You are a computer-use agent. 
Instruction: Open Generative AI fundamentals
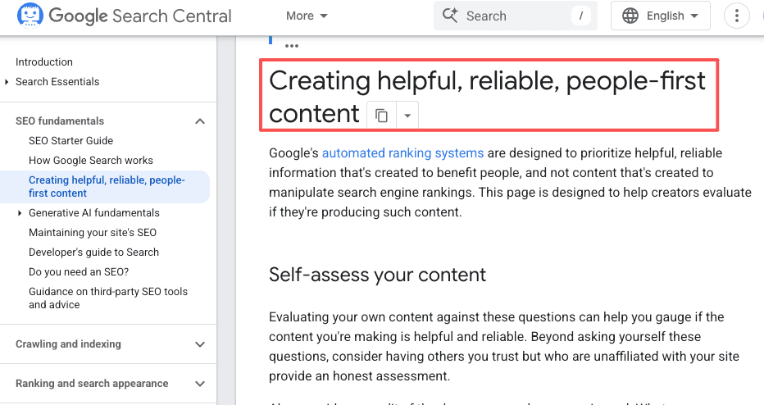[x=94, y=213]
